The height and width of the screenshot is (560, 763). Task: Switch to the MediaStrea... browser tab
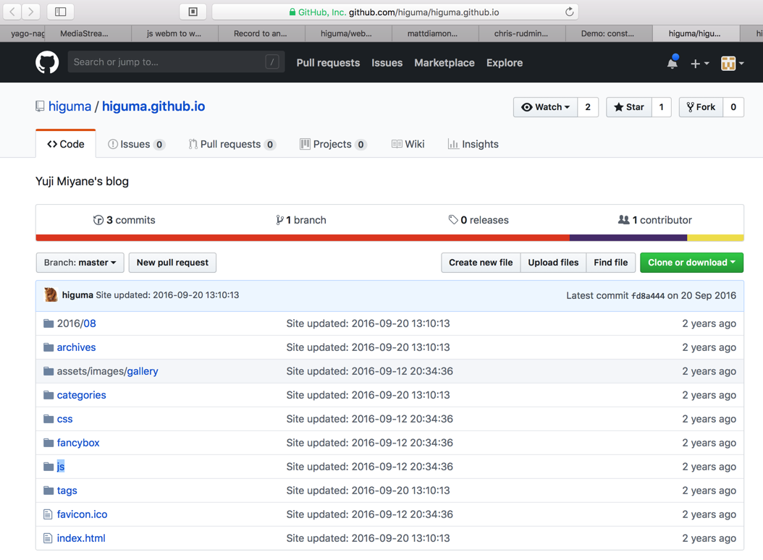click(88, 33)
